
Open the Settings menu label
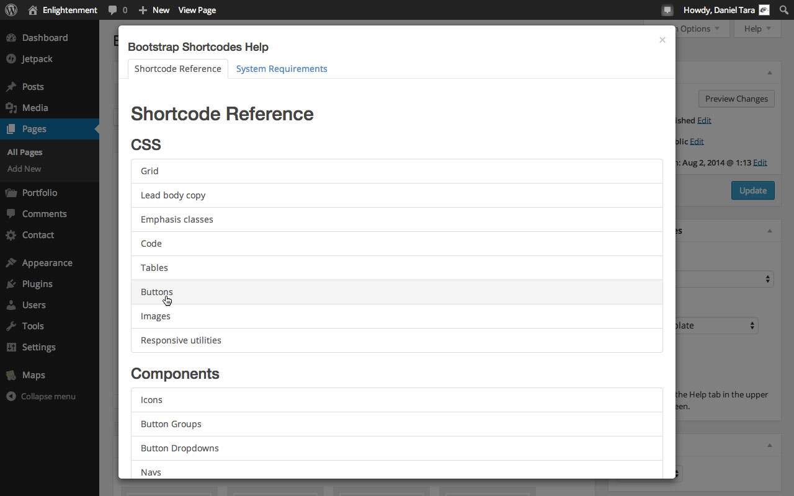(39, 347)
